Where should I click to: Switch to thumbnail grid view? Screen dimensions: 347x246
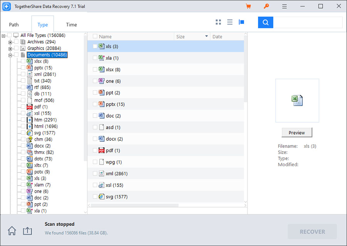(x=218, y=22)
